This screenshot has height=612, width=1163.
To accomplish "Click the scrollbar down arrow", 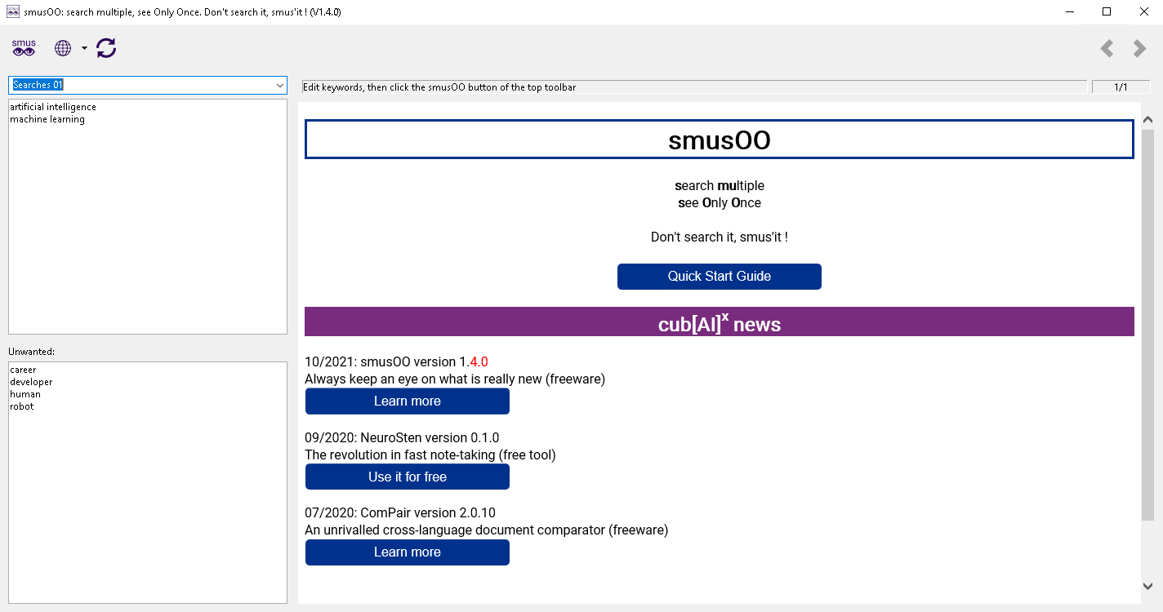I will pos(1147,586).
